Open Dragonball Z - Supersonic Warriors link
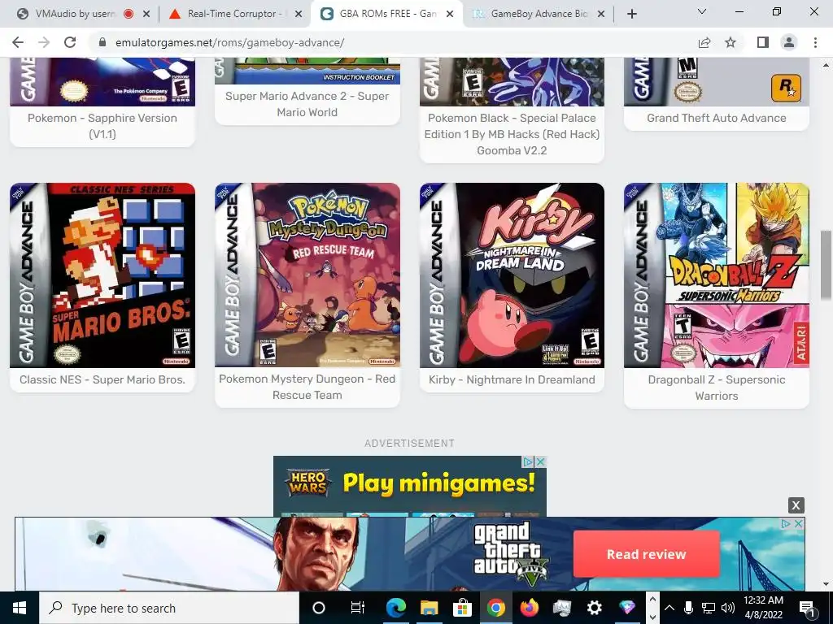 [x=717, y=388]
